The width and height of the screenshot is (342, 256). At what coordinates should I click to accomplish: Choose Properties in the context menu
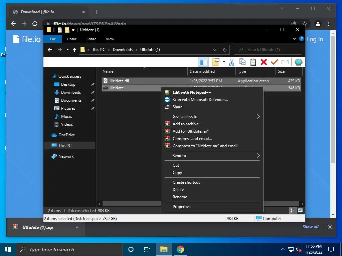pyautogui.click(x=212, y=207)
